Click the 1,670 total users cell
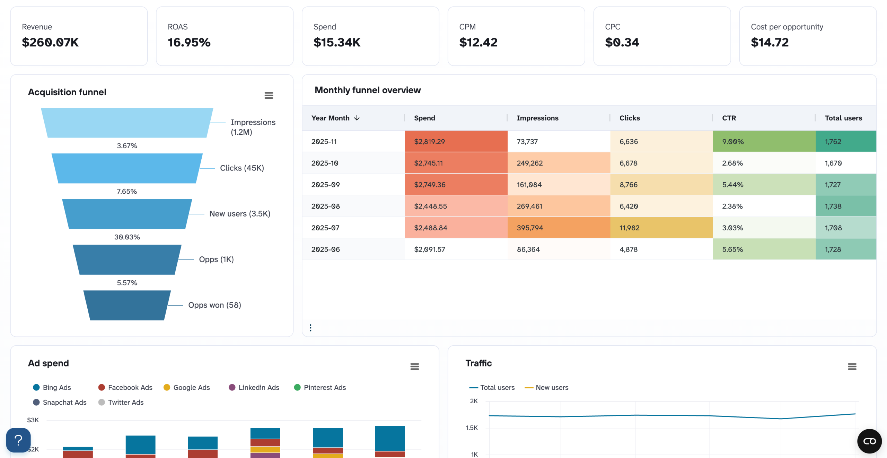Screen dimensions: 887x458 tap(846, 163)
